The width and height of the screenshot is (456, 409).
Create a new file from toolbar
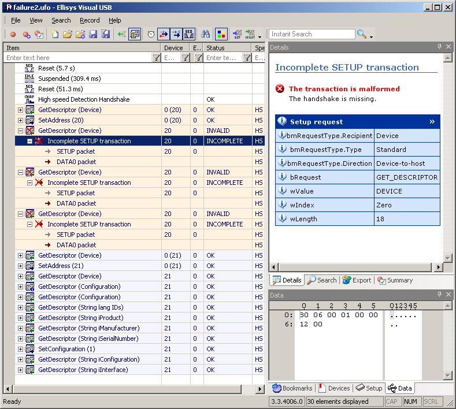(54, 34)
